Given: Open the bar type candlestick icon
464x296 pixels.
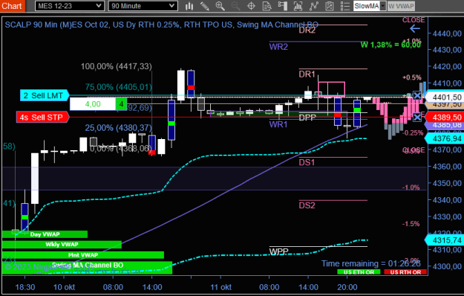Looking at the screenshot, I should pos(189,6).
